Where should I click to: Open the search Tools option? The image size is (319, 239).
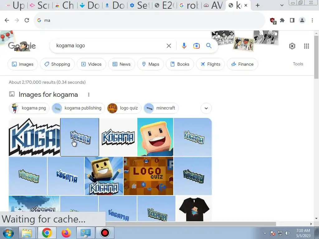point(298,64)
